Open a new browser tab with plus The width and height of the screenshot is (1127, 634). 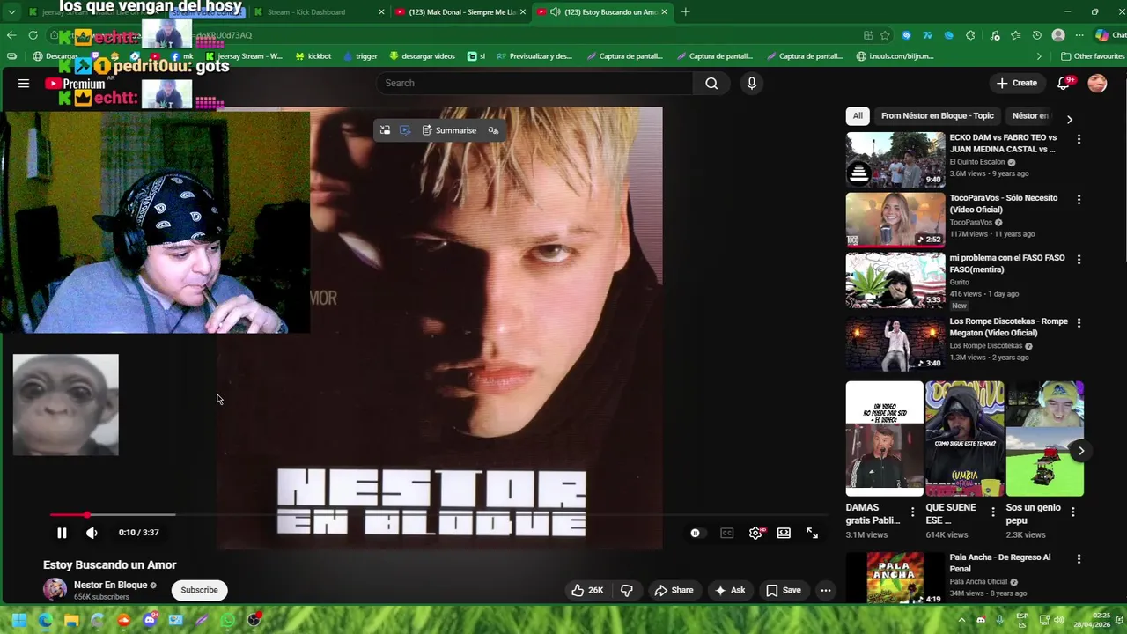click(x=685, y=12)
